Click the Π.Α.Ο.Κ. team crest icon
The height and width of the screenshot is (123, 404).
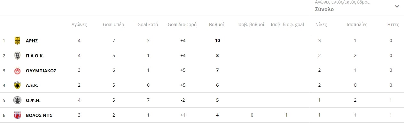(17, 55)
